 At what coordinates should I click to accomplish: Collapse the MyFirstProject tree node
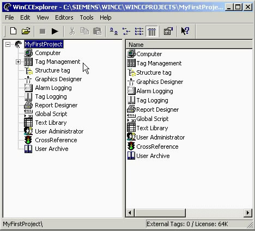pyautogui.click(x=8, y=44)
